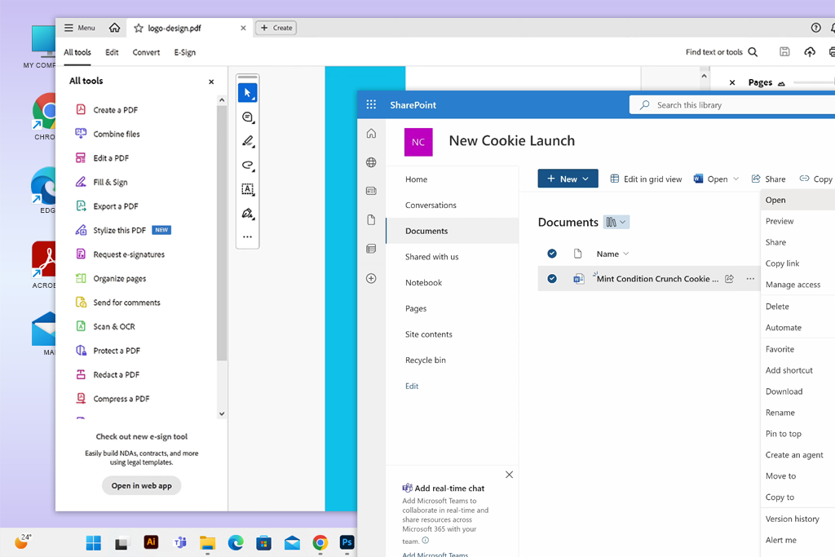Star the logo-design.pdf tab

pos(139,29)
